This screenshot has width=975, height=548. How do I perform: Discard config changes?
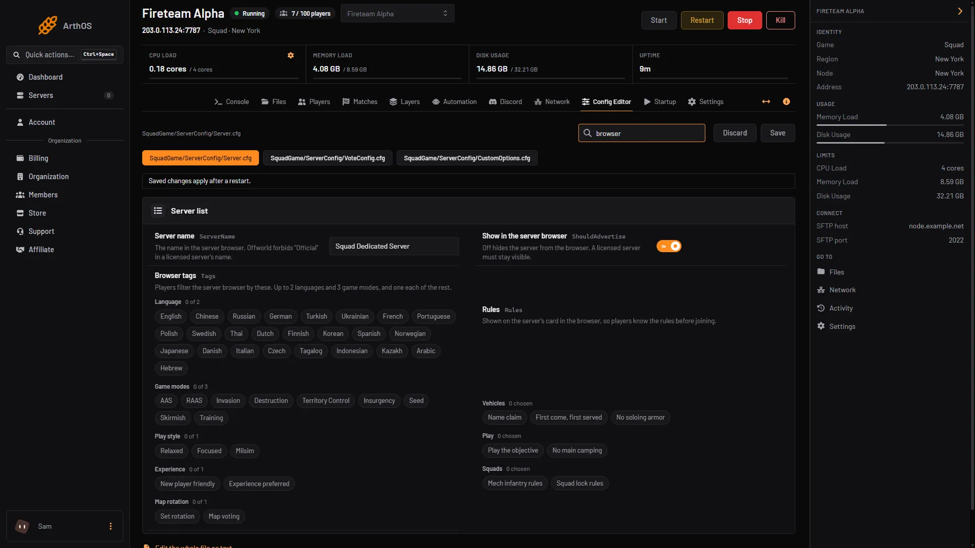pyautogui.click(x=735, y=133)
